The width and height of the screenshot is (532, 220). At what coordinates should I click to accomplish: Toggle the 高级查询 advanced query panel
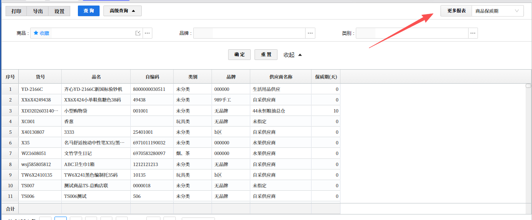pyautogui.click(x=123, y=11)
